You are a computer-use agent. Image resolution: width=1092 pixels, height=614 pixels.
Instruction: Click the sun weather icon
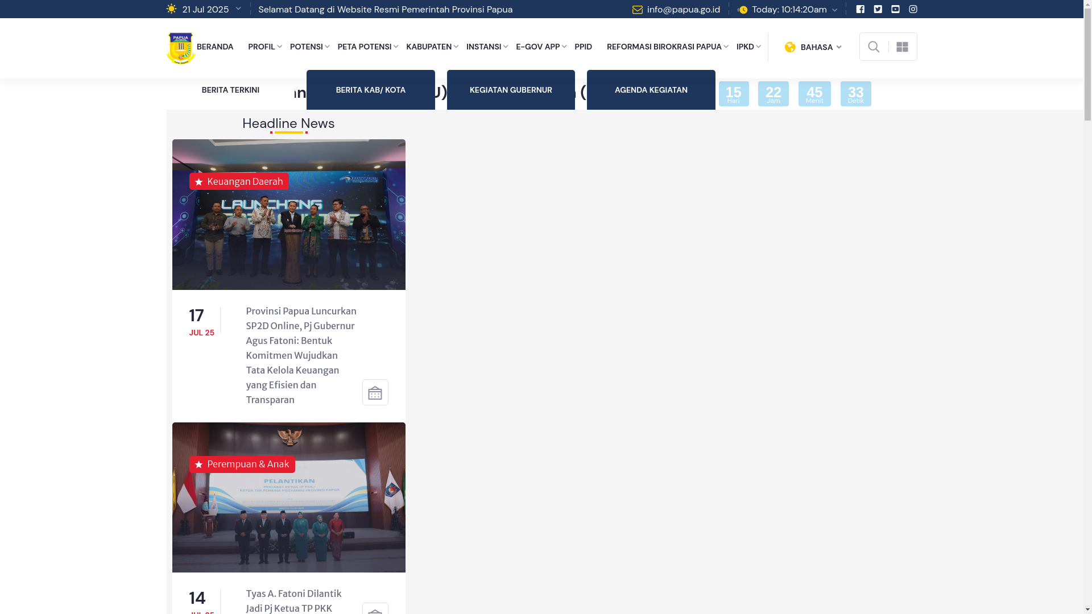point(171,9)
